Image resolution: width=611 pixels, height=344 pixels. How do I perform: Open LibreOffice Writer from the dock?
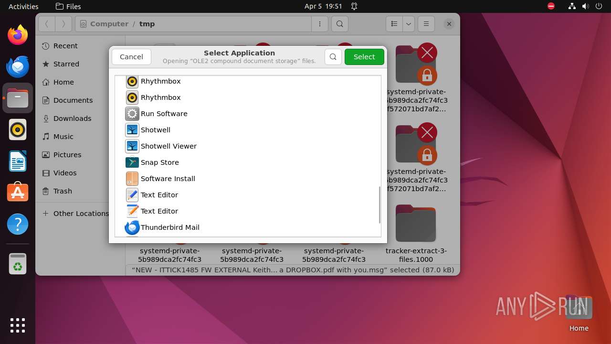click(x=18, y=161)
